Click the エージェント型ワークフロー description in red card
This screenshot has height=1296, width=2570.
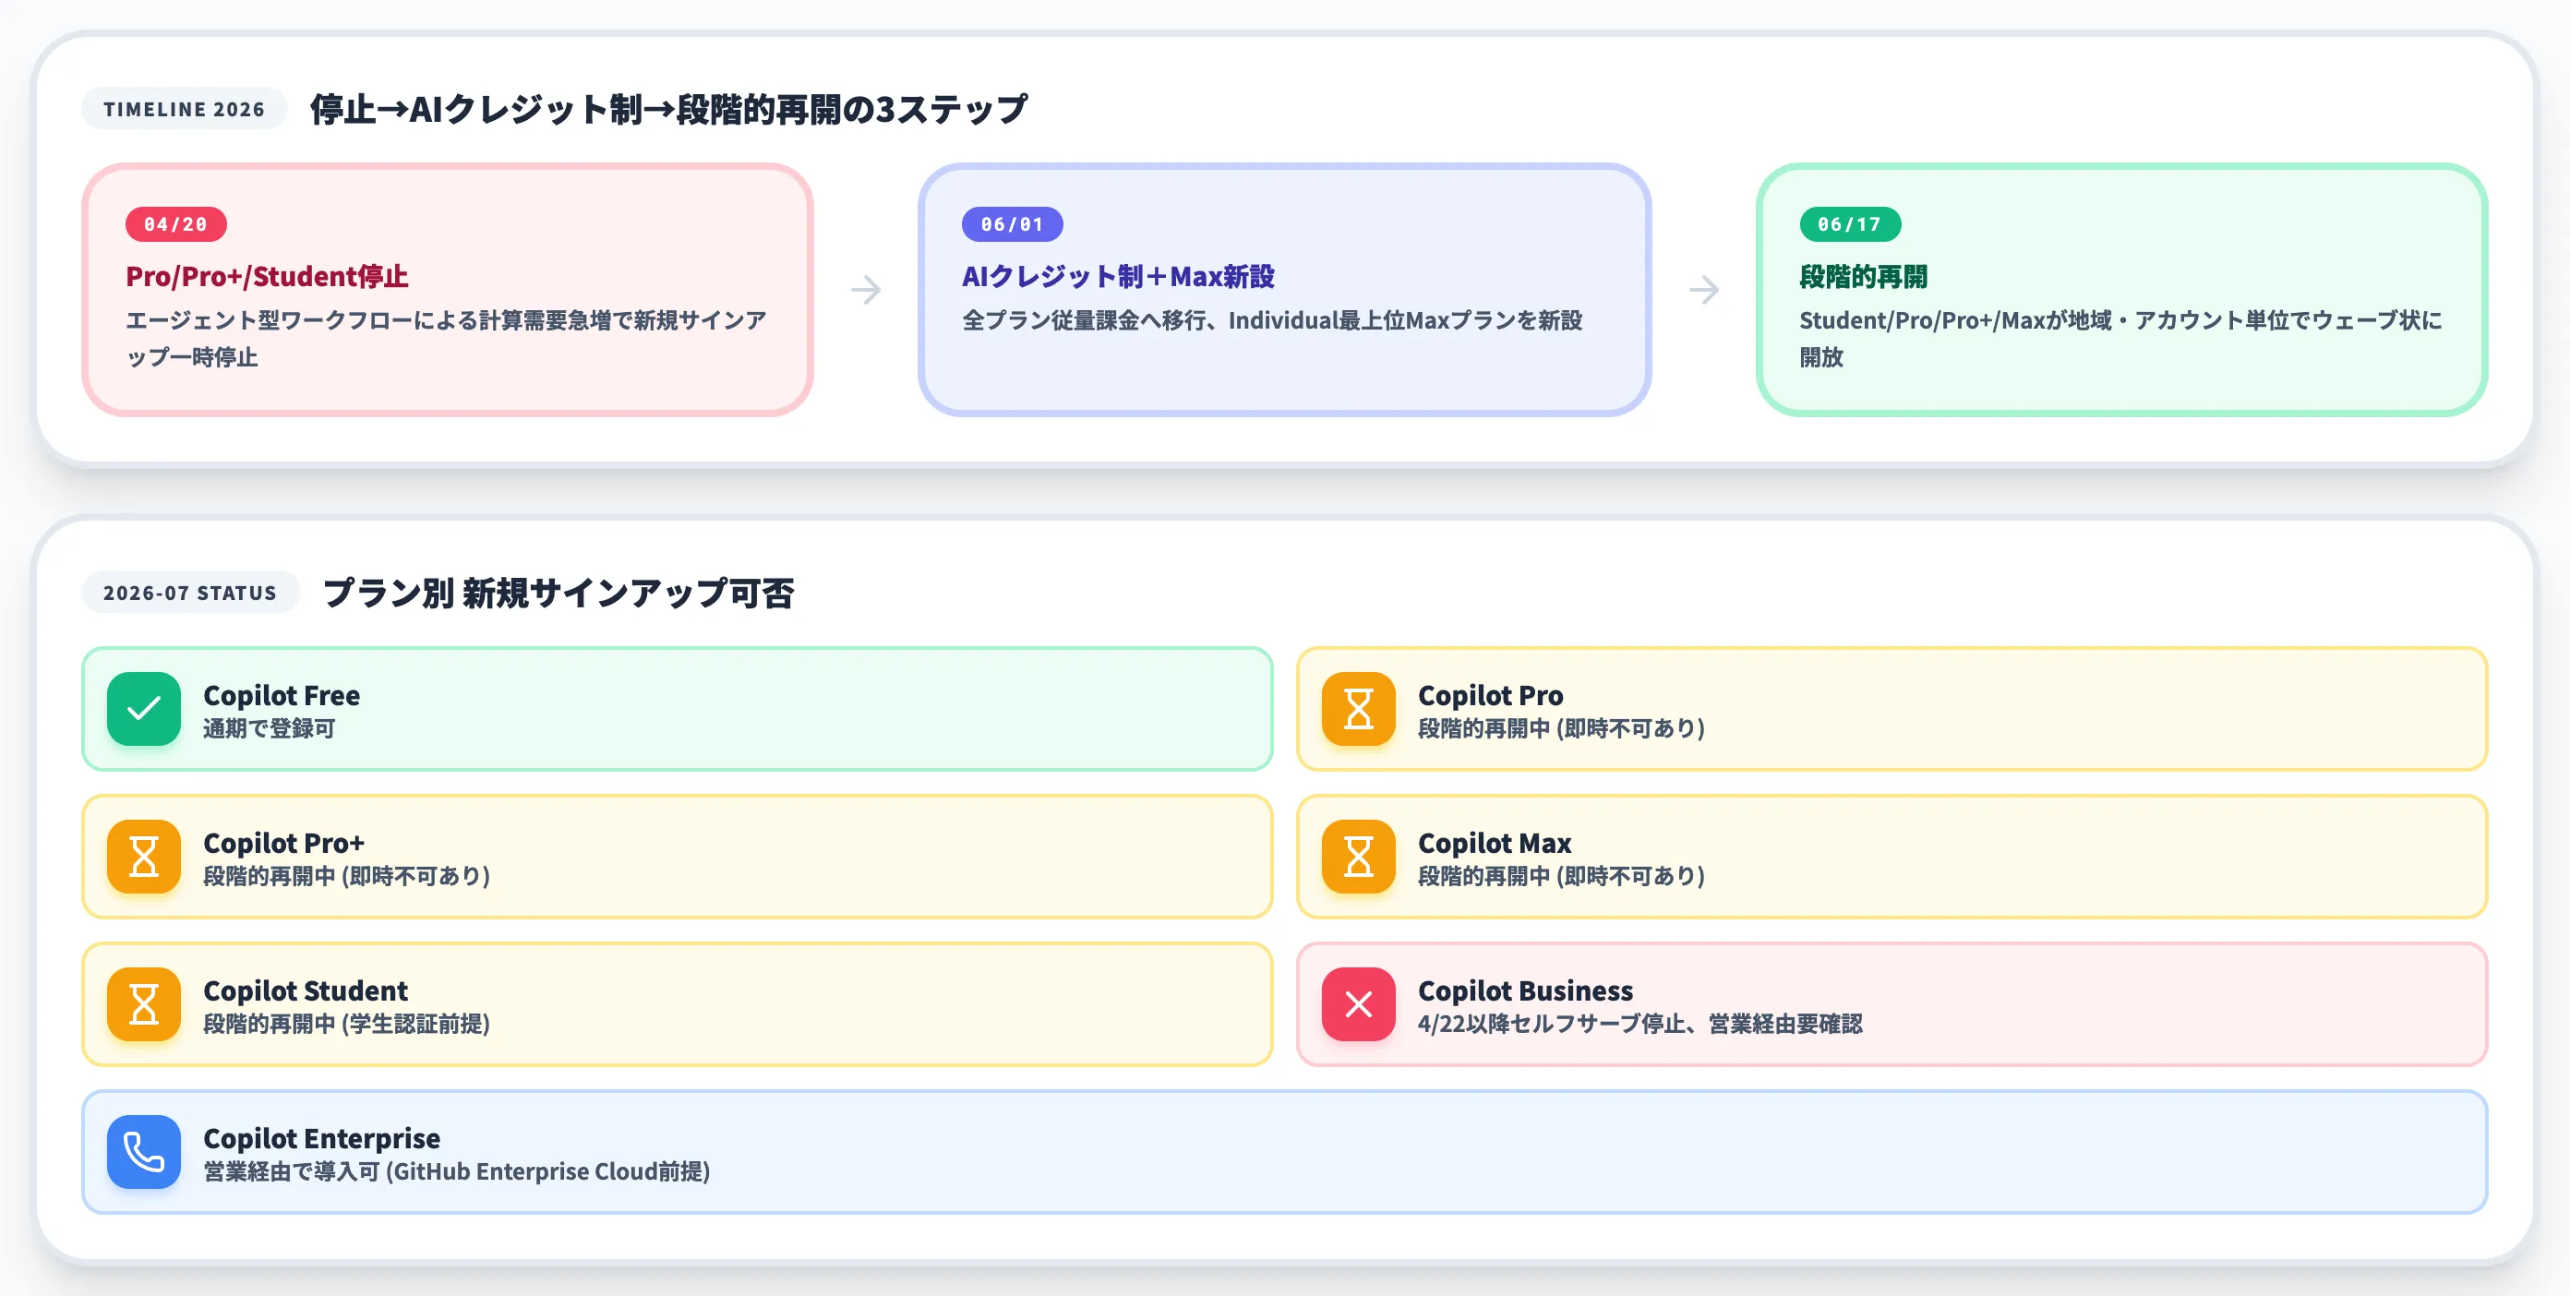point(446,339)
